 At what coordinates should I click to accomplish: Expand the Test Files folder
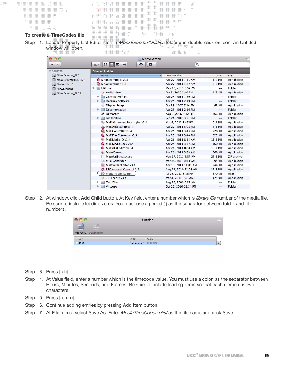[98, 182]
